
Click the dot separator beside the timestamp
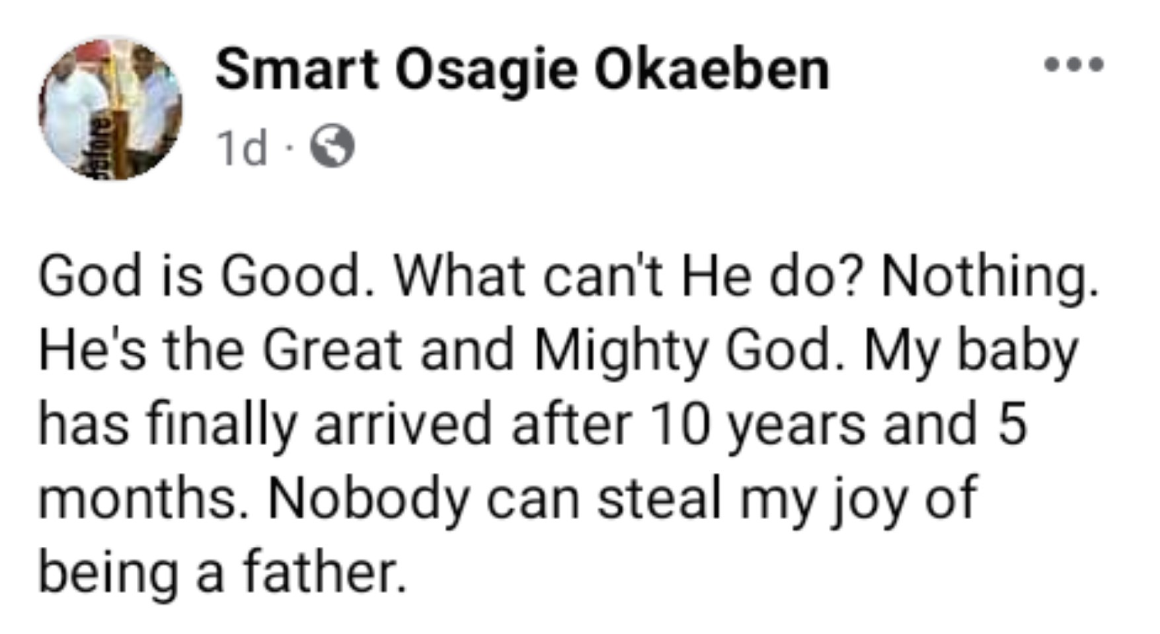[x=288, y=147]
